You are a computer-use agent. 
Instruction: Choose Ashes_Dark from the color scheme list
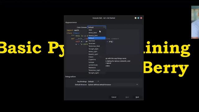(x=97, y=33)
